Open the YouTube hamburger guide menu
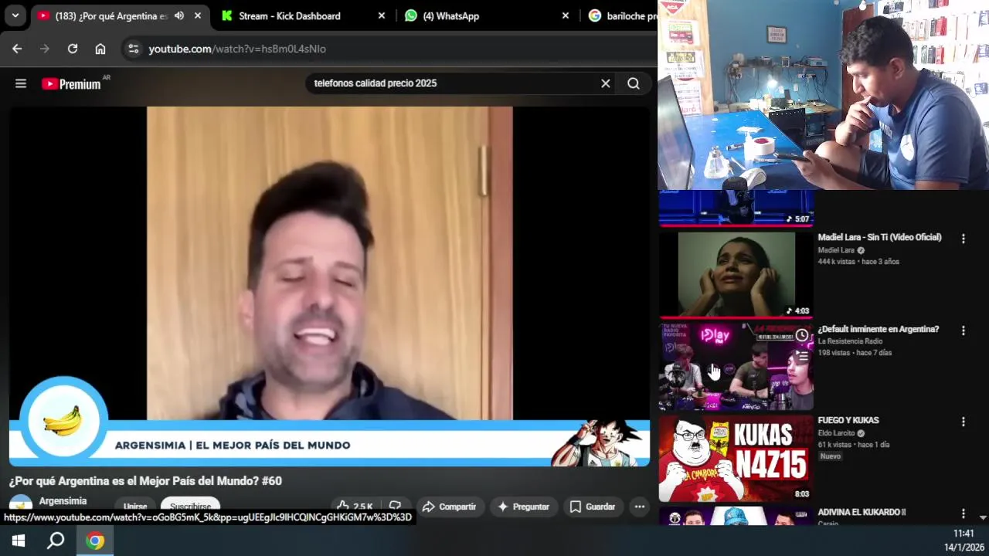Viewport: 989px width, 556px height. [21, 83]
